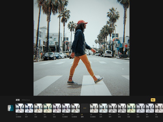Click the yellow export button

coord(153,100)
